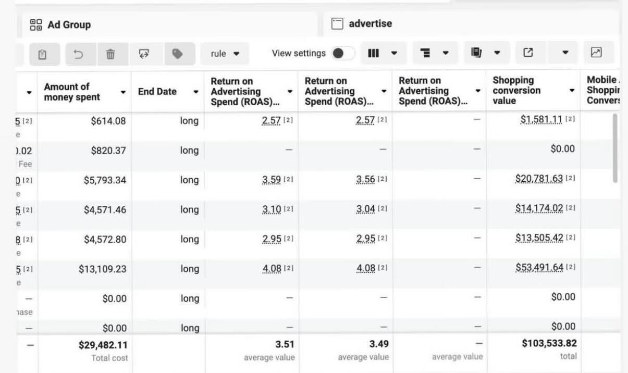The image size is (628, 373).
Task: Click the trash delete icon
Action: coord(110,54)
